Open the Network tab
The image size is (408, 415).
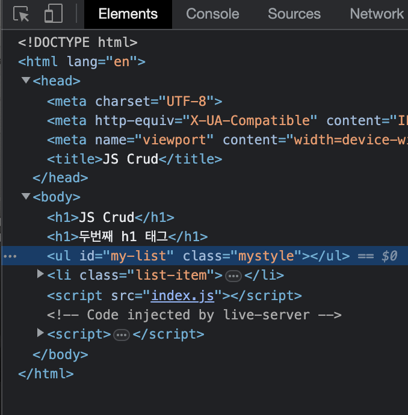[x=377, y=14]
